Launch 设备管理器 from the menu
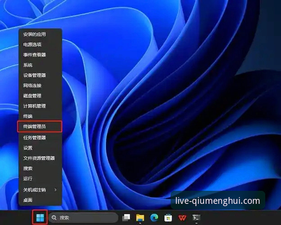Screen dimensions: 281x225 click(x=41, y=75)
